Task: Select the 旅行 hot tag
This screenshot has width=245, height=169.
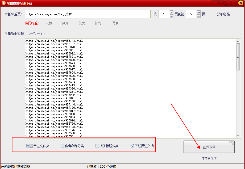Action: (x=98, y=23)
